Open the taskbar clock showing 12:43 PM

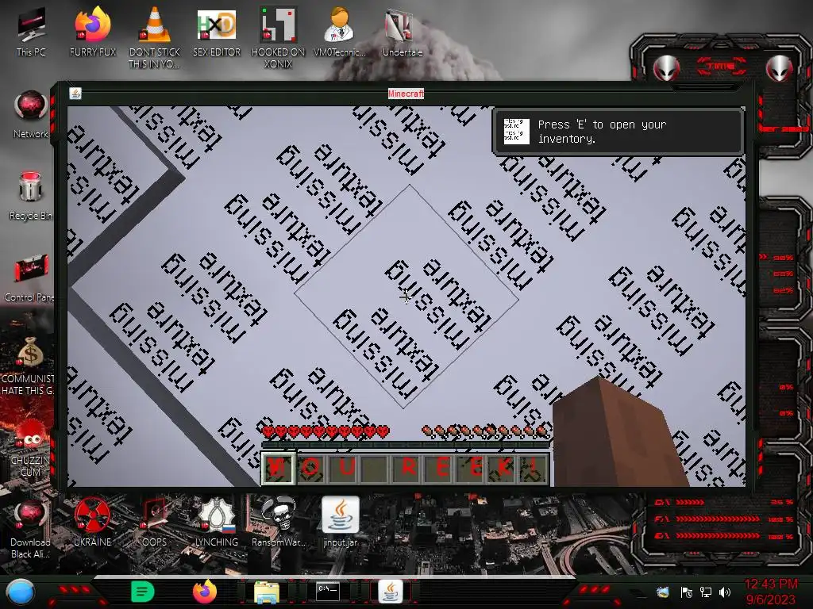pos(771,592)
